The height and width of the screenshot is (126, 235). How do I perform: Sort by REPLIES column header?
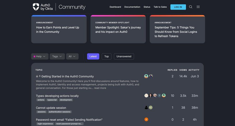pos(172,70)
